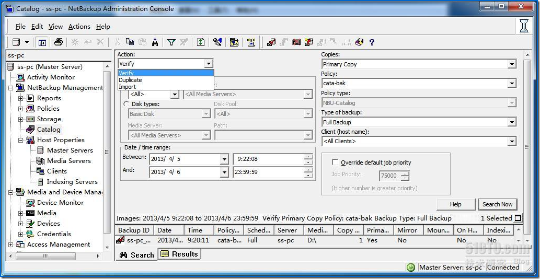Viewport: 540px width, 279px height.
Task: Collapse the NetBackup Management node
Action: 10,88
